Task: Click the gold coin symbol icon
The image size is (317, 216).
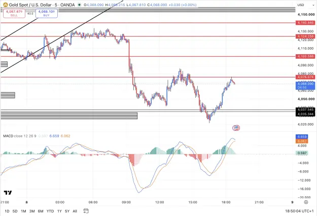Action: [5, 5]
